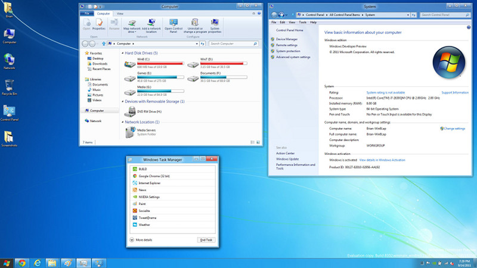Image resolution: width=477 pixels, height=268 pixels.
Task: Open Recycle Bin desktop icon
Action: (x=9, y=88)
